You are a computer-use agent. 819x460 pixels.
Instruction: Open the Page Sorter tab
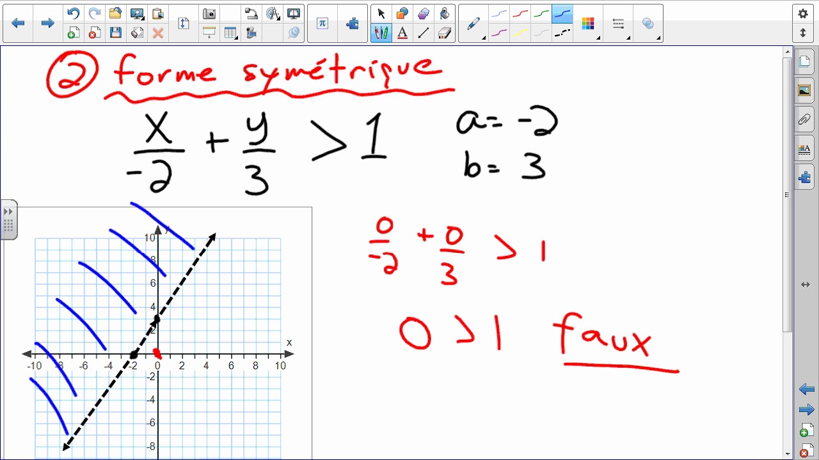pyautogui.click(x=804, y=62)
